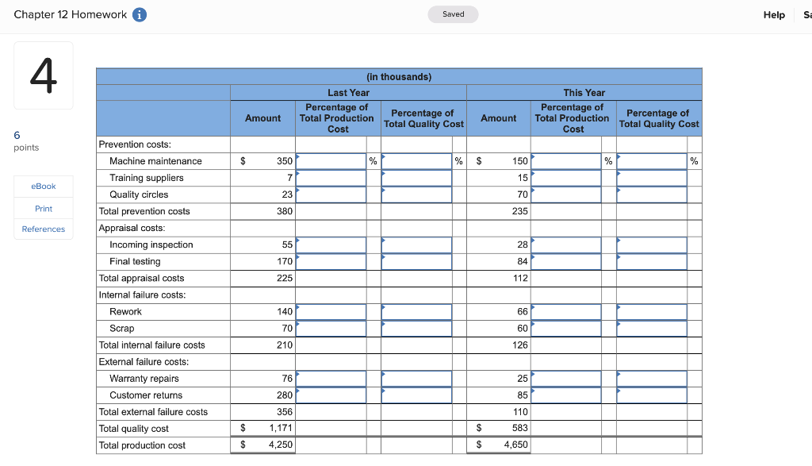Click Last Year production cost field for Final testing
812x466 pixels.
pyautogui.click(x=331, y=261)
